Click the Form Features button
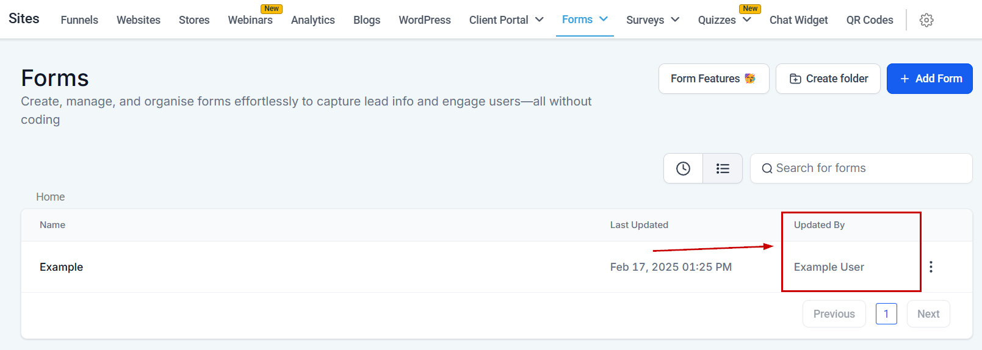Viewport: 982px width, 350px height. click(x=713, y=79)
